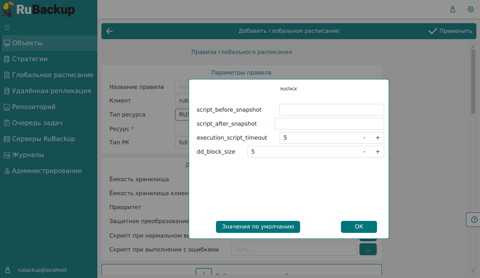Open the settings gear icon
This screenshot has height=278, width=480.
pyautogui.click(x=471, y=9)
